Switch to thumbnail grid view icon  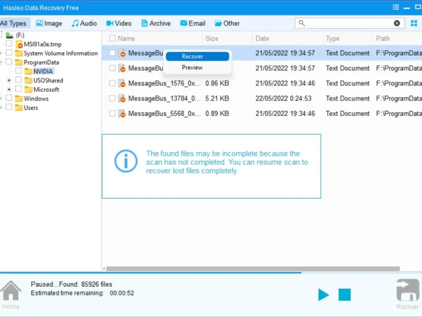pos(414,23)
